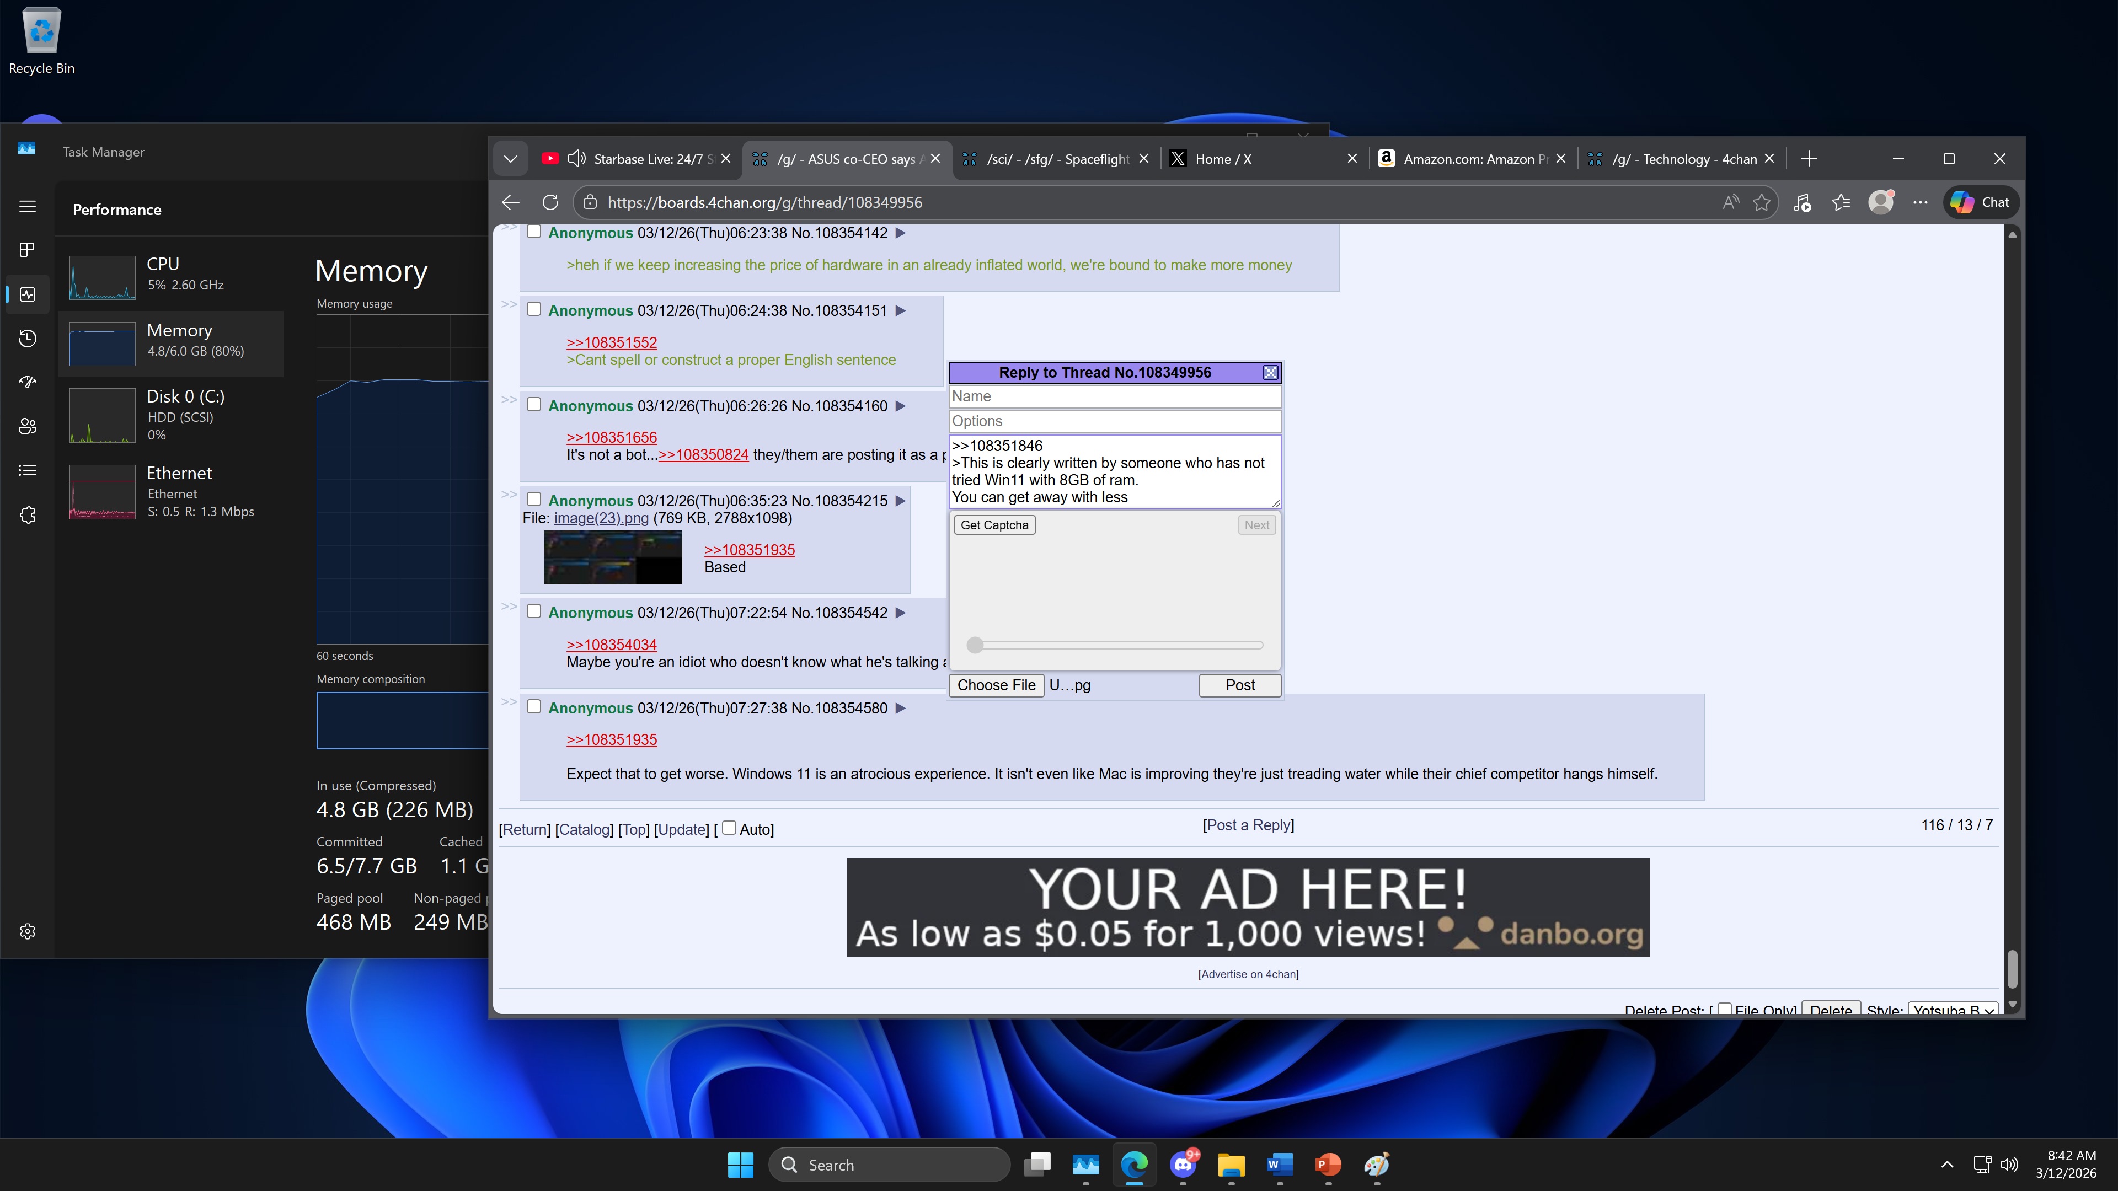Screen dimensions: 2118x1191
Task: Open the Style dropdown Yotsuba B
Action: click(x=1952, y=1010)
